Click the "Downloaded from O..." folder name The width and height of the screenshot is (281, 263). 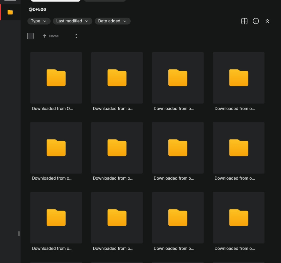pos(53,108)
